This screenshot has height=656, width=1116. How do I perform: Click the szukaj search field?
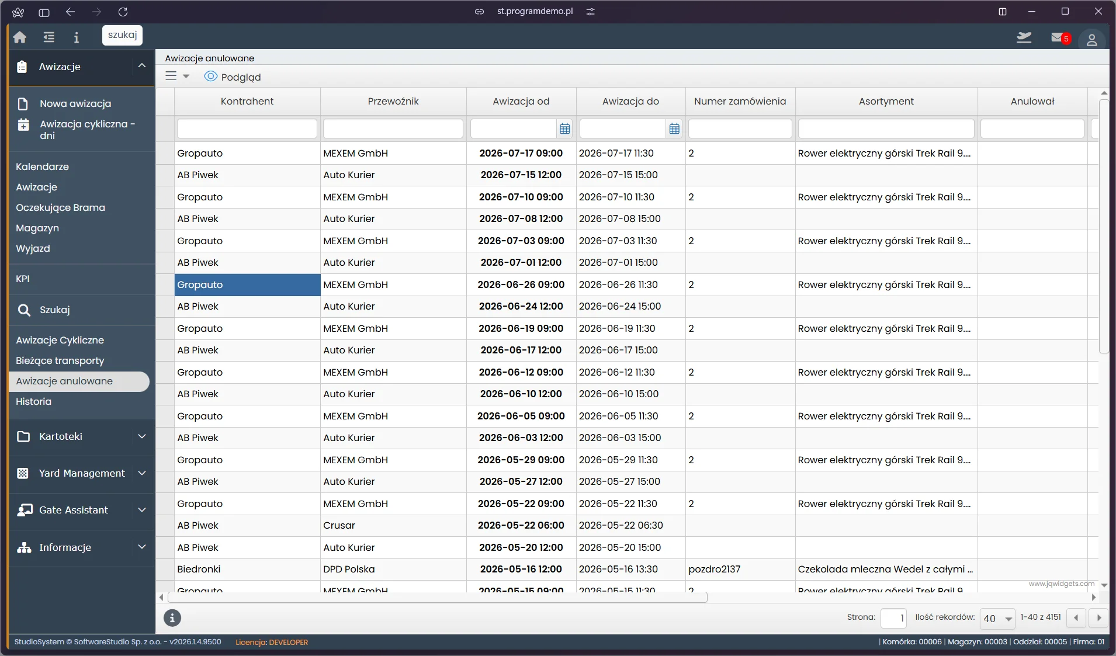[x=122, y=35]
